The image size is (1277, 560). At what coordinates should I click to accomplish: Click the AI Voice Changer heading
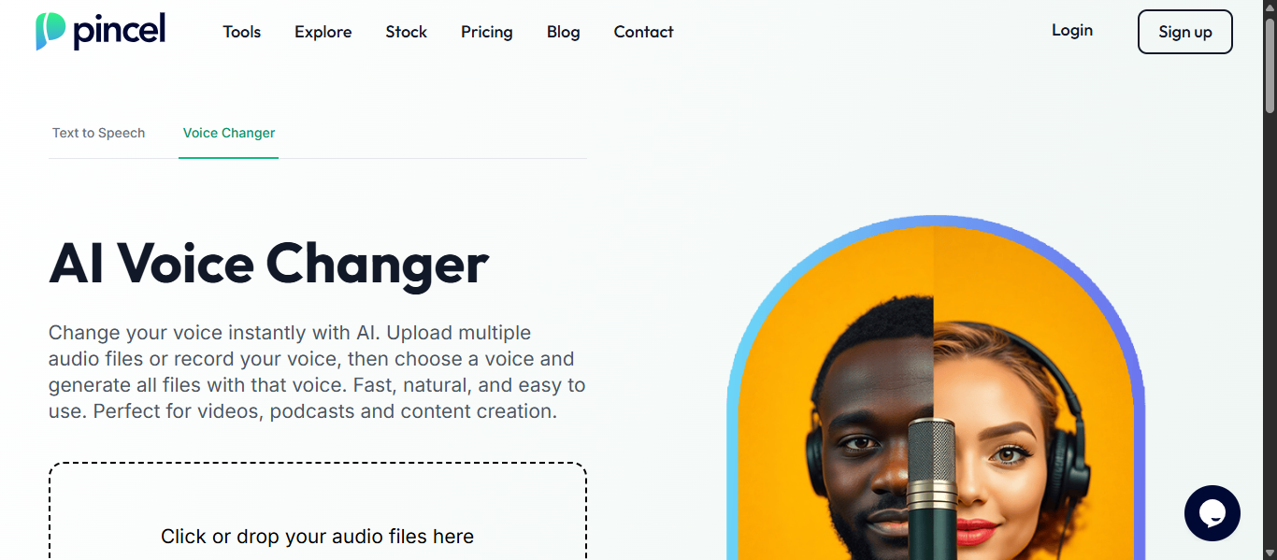coord(269,264)
